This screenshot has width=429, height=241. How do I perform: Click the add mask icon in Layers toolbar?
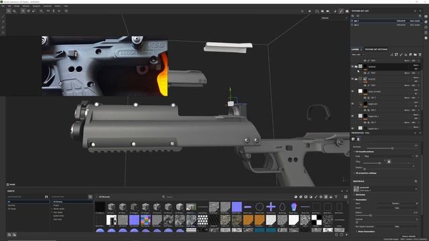click(396, 55)
